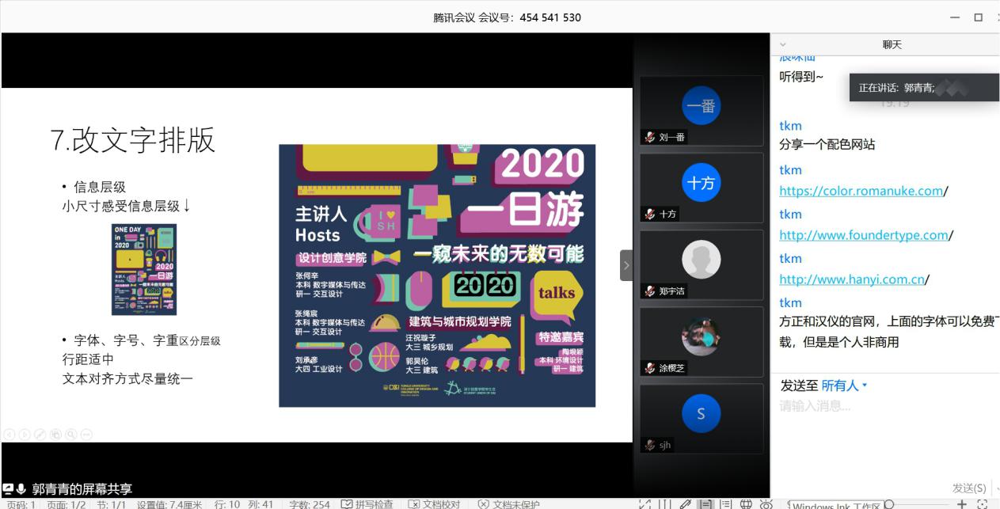Click the 节: 1/1 status bar entry

tap(111, 504)
